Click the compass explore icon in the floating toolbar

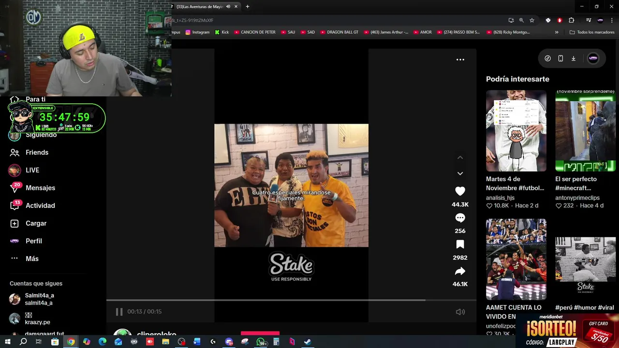(547, 58)
